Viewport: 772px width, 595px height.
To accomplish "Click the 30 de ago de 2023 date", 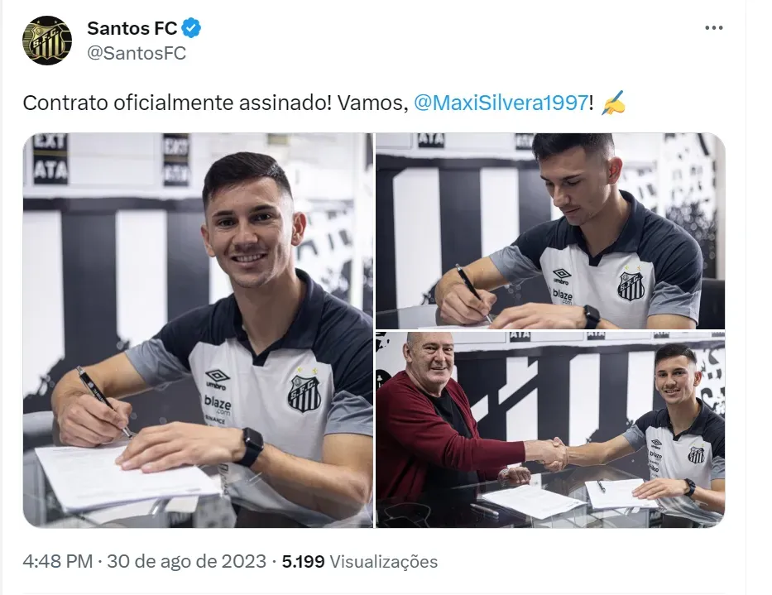I will [x=186, y=561].
